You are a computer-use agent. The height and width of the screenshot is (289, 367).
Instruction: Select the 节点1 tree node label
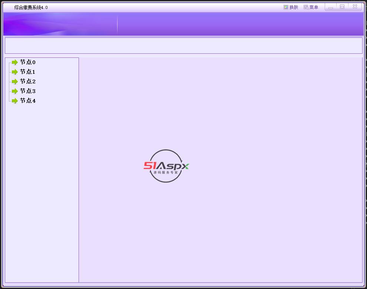[28, 72]
